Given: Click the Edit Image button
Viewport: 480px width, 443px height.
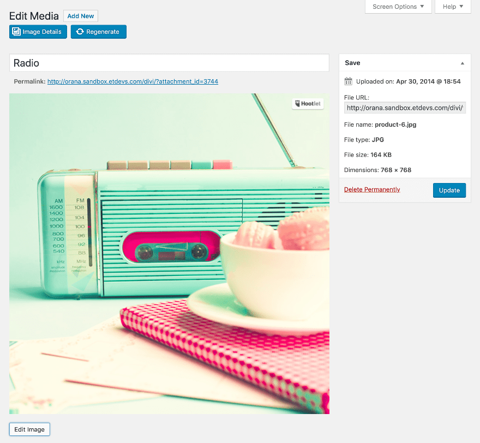Looking at the screenshot, I should [29, 429].
